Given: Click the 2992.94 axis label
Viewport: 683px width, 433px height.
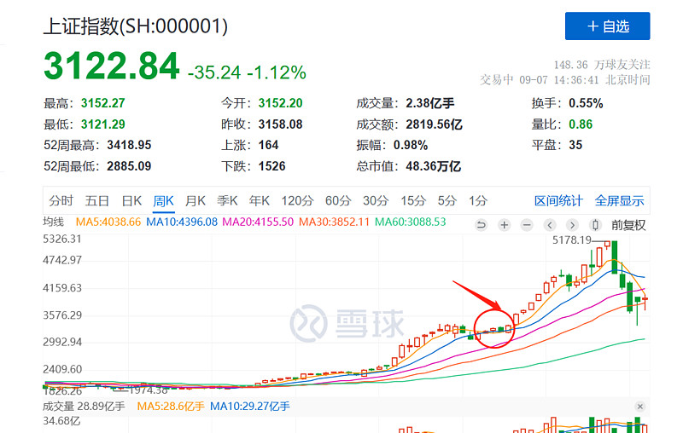Looking at the screenshot, I should click(x=61, y=342).
